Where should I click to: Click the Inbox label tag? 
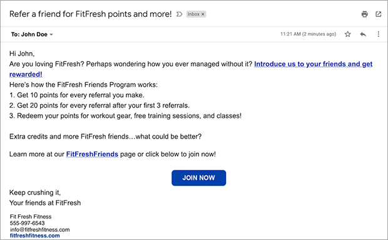(193, 14)
